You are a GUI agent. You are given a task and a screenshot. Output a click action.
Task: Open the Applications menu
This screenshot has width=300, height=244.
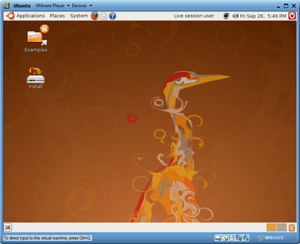(x=31, y=16)
